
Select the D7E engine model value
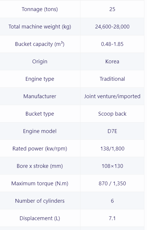[x=112, y=131]
